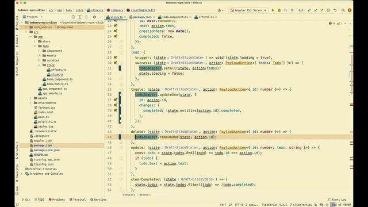The height and width of the screenshot is (207, 368).
Task: Expand all in Project panel
Action: [80, 17]
